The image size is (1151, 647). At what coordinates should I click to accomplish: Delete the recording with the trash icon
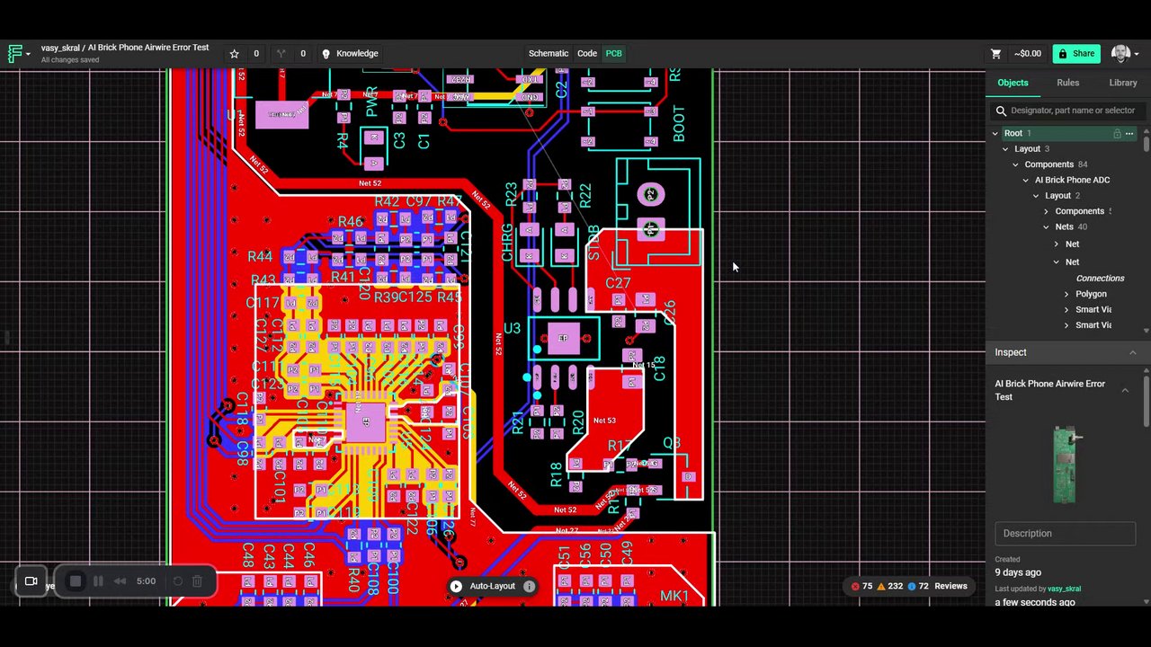tap(198, 581)
